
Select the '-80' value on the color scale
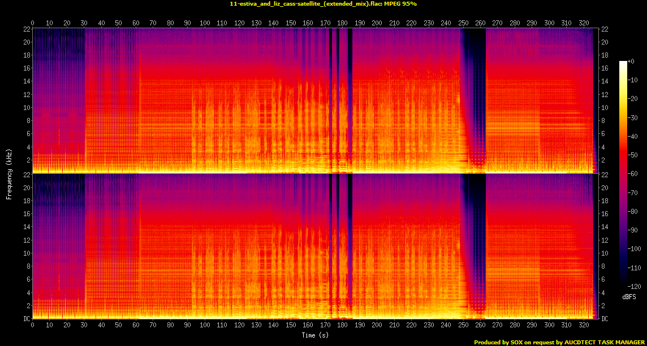point(632,211)
